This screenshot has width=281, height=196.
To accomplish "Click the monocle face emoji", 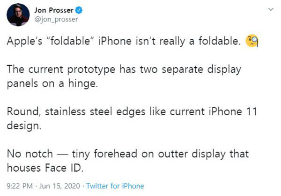I will click(x=252, y=41).
